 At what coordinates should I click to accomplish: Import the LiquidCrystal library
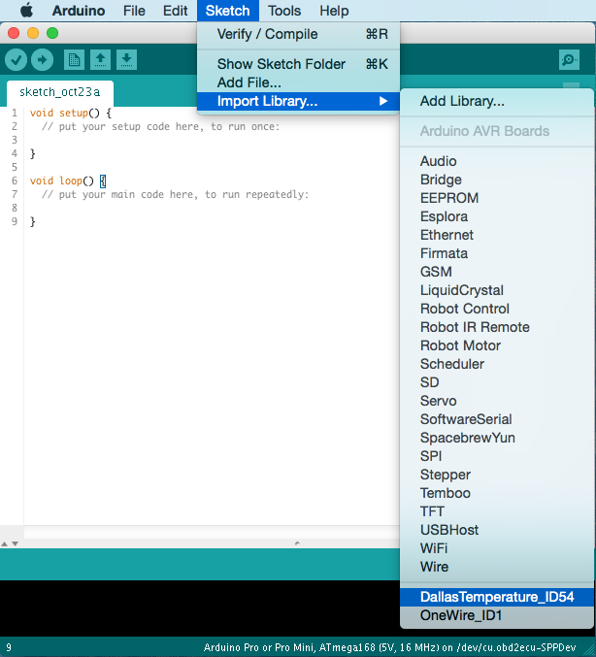click(x=497, y=290)
